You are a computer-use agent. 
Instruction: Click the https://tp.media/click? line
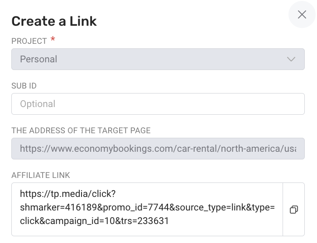[68, 194]
